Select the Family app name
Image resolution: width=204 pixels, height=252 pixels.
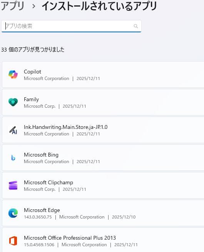click(x=31, y=100)
